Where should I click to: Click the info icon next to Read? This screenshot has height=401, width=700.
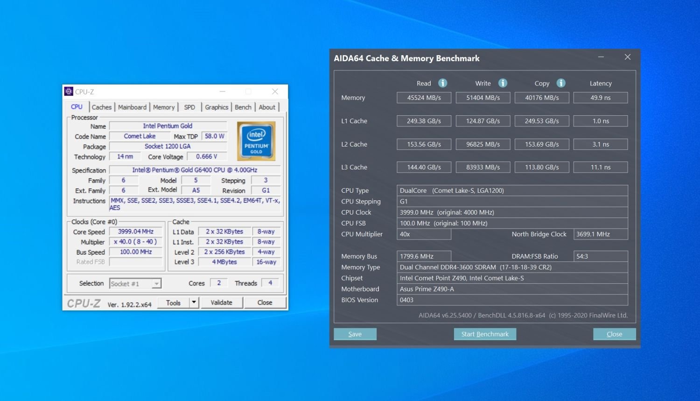[443, 83]
